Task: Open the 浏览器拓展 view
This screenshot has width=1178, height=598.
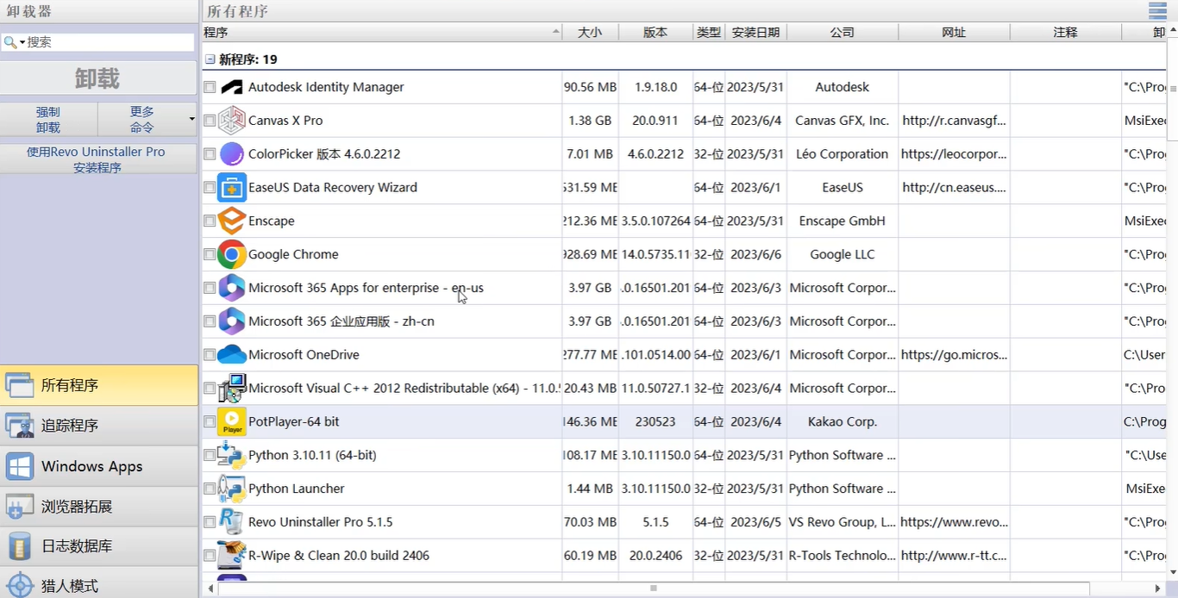Action: (x=99, y=506)
